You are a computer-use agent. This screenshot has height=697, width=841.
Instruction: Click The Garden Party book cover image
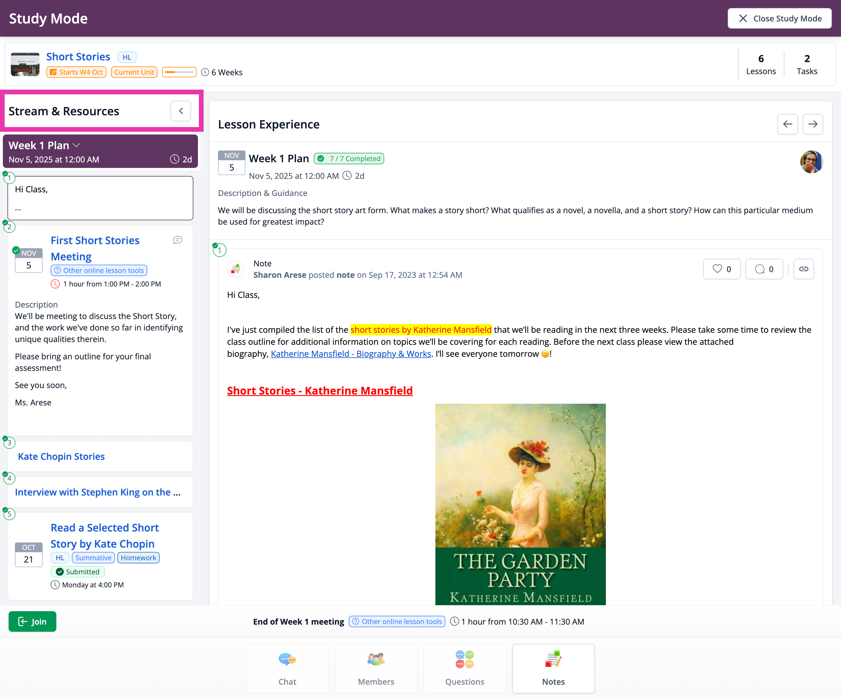pos(520,504)
